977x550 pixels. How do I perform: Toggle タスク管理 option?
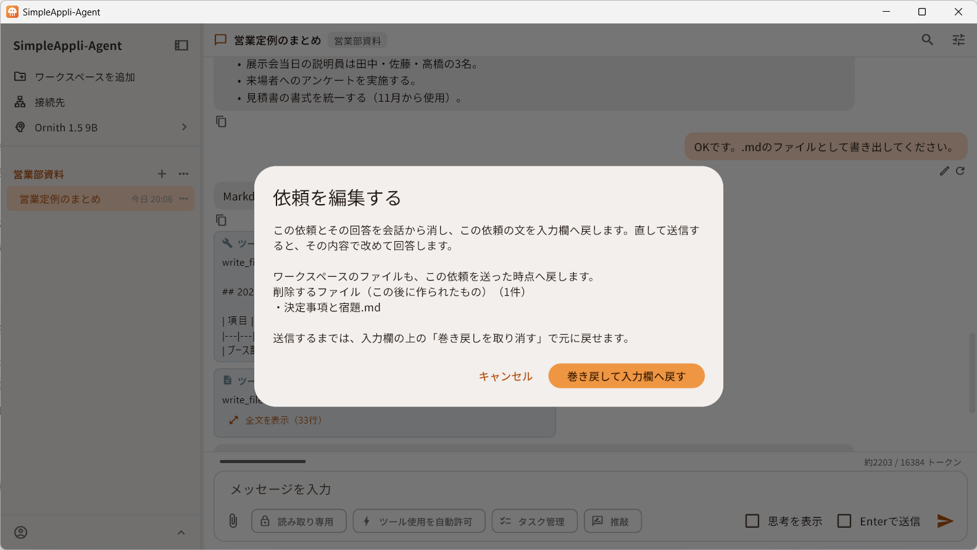[x=534, y=521]
